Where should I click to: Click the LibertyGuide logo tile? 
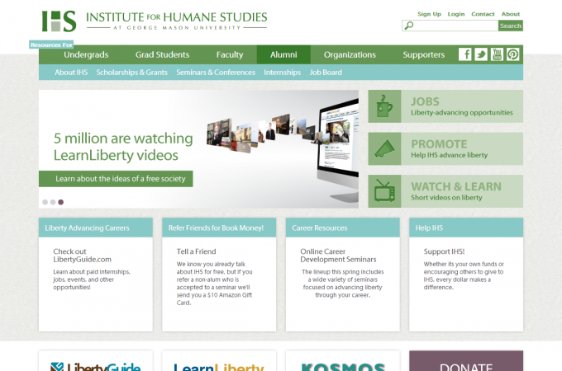96,361
